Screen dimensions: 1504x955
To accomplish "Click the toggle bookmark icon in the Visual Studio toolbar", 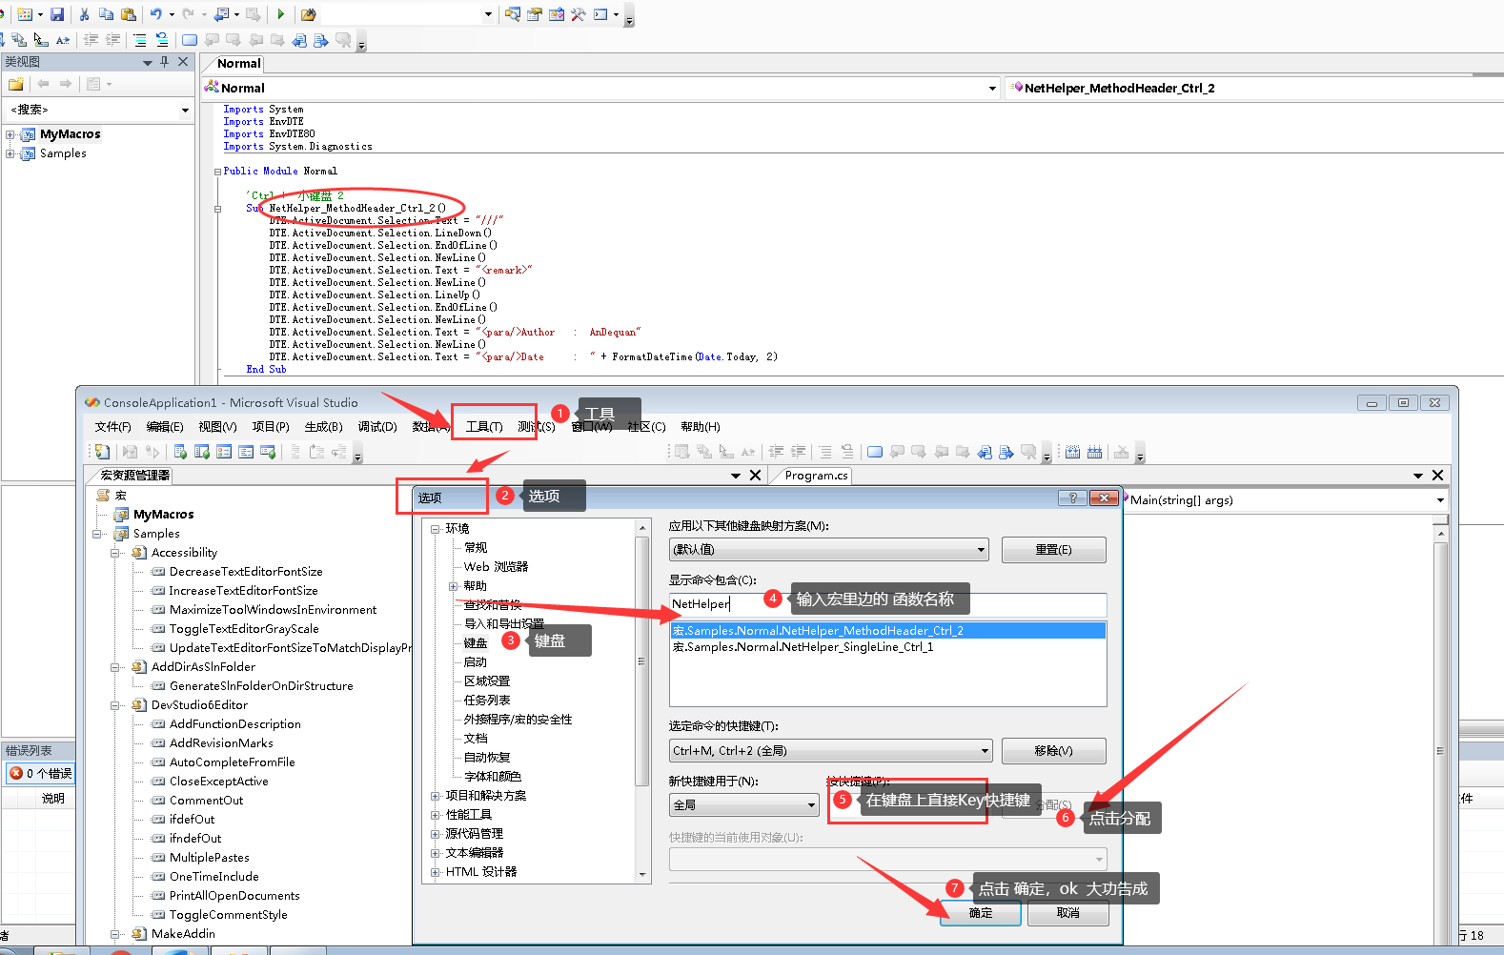I will (x=874, y=452).
